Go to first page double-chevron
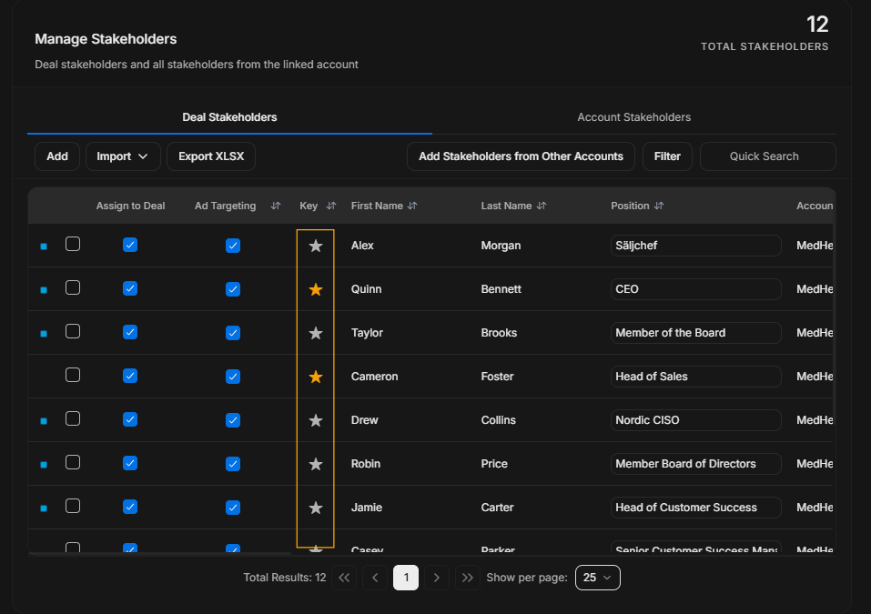This screenshot has height=614, width=871. tap(344, 578)
